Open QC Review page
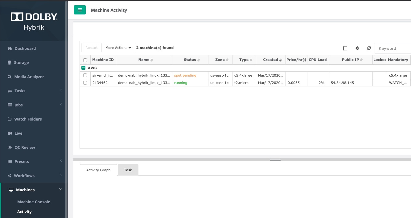 pyautogui.click(x=25, y=148)
